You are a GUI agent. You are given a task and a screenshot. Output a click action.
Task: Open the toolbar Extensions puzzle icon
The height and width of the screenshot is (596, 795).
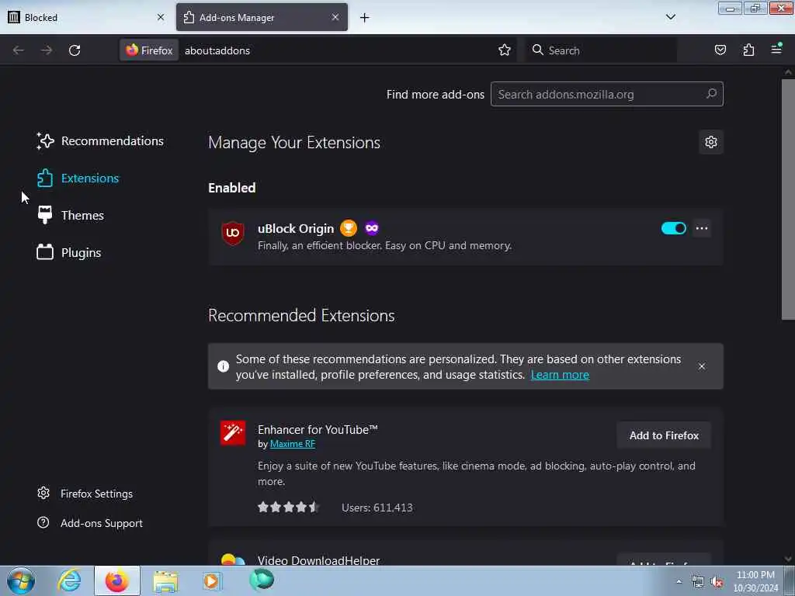click(x=748, y=50)
